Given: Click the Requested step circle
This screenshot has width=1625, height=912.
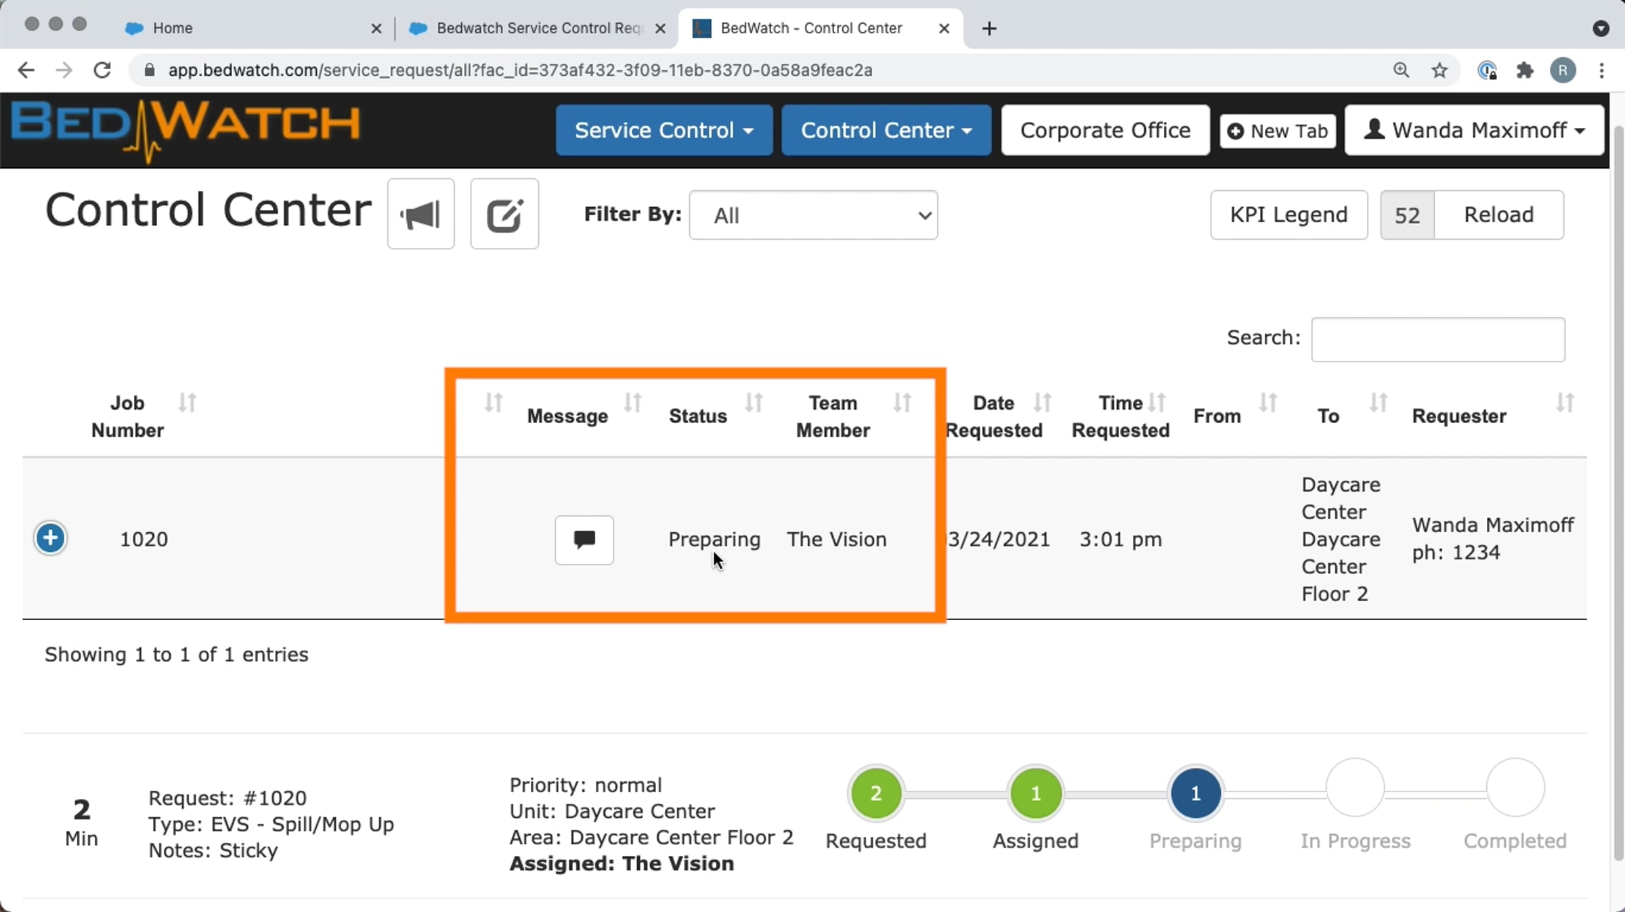Looking at the screenshot, I should (x=875, y=793).
